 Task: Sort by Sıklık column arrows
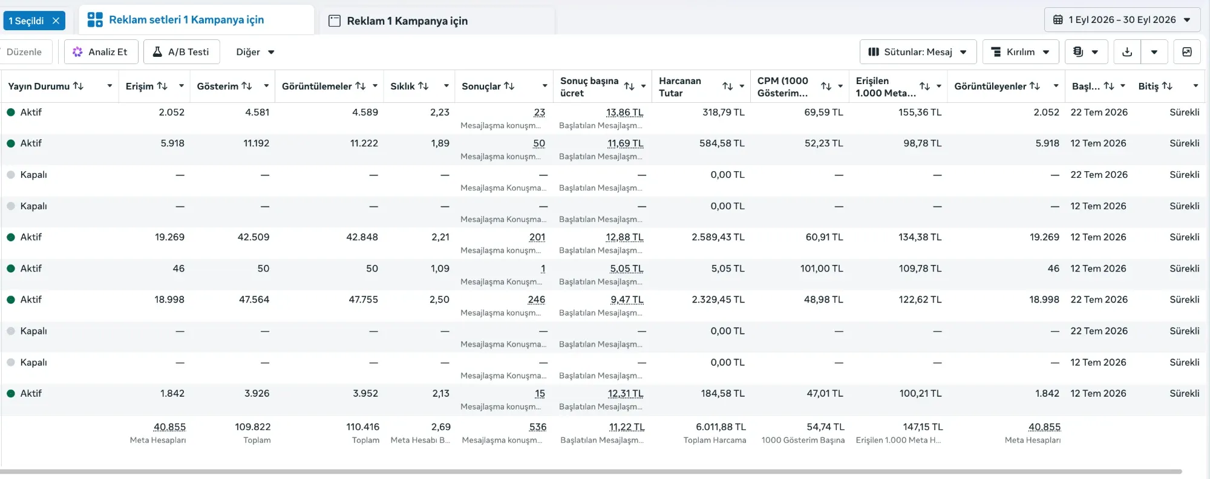tap(423, 86)
